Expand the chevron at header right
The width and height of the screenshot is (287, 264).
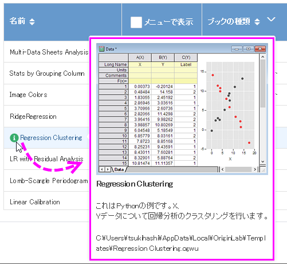(x=271, y=20)
